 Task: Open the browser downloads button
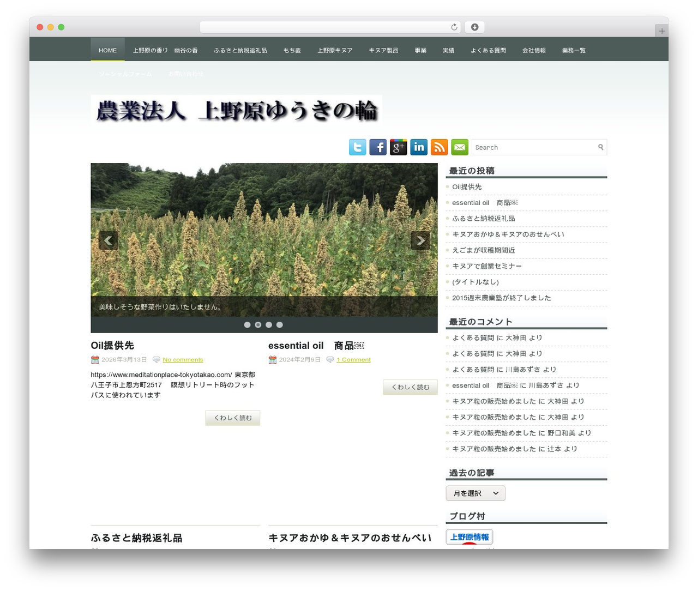475,27
